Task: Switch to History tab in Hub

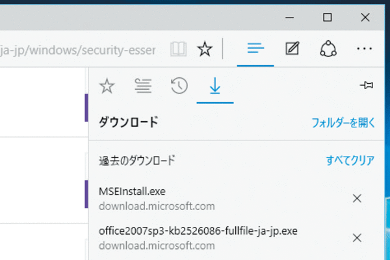Action: click(x=179, y=86)
